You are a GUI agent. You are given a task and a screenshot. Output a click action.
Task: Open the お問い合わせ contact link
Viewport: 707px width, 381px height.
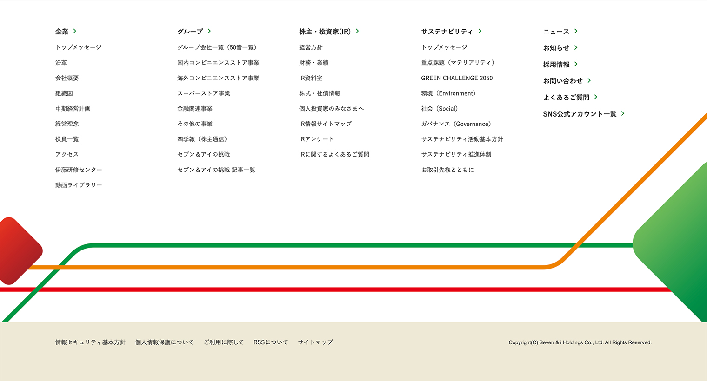(x=562, y=81)
